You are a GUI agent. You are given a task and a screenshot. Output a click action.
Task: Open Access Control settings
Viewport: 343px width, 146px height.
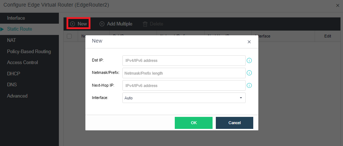(x=23, y=63)
